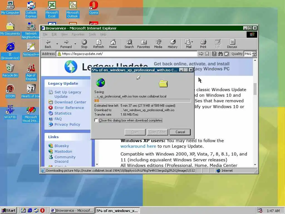Screen dimensions: 285x214
Task: Open the Start menu
Action: [9, 211]
